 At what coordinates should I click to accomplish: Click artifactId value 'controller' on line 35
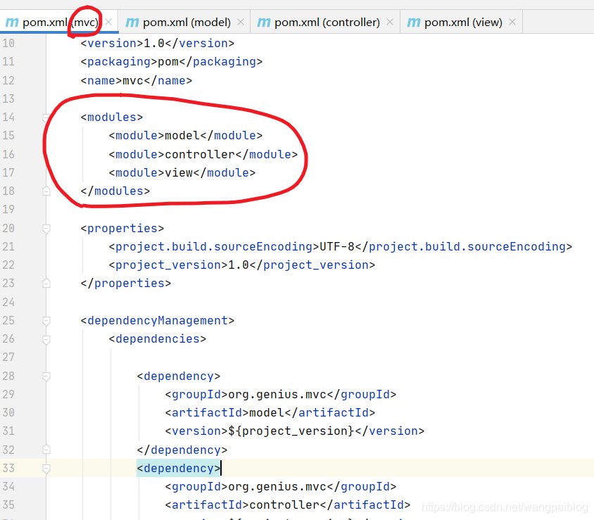[284, 505]
